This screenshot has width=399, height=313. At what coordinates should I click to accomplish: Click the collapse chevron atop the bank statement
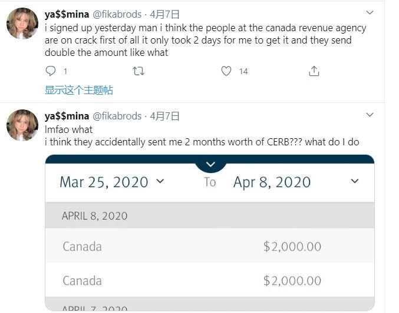(x=210, y=164)
